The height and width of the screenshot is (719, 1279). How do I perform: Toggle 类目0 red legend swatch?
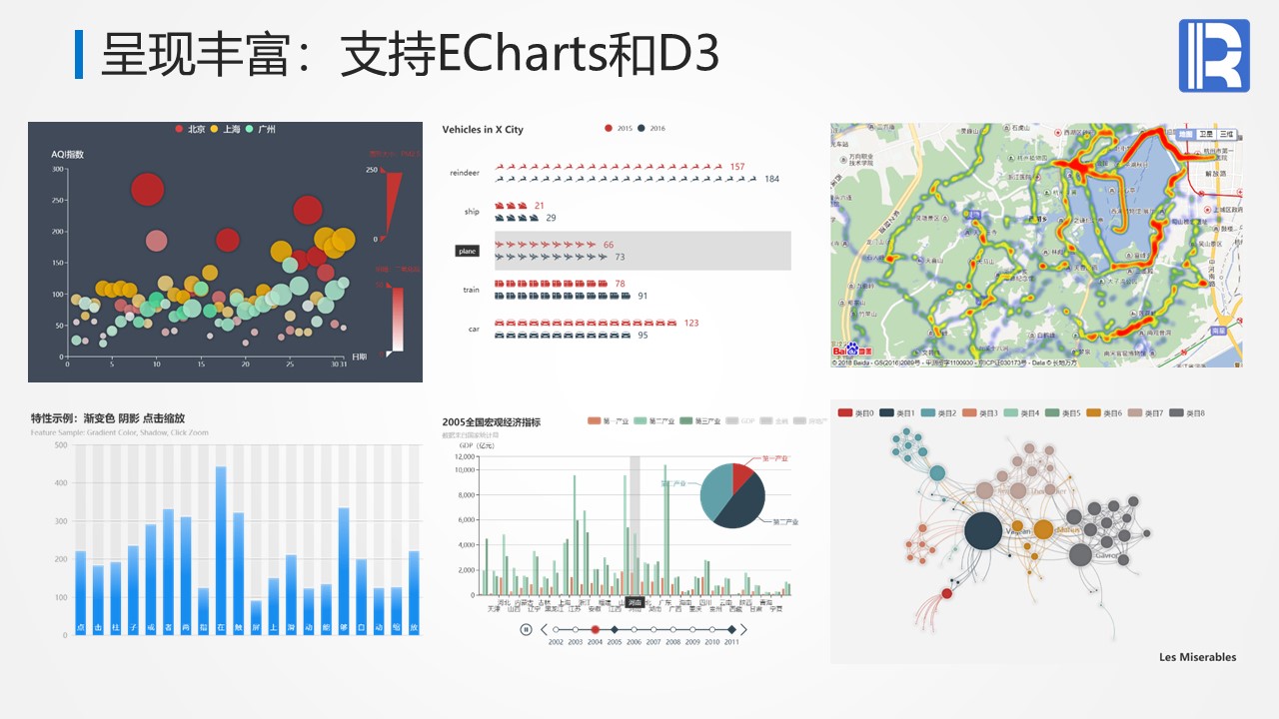click(x=845, y=412)
